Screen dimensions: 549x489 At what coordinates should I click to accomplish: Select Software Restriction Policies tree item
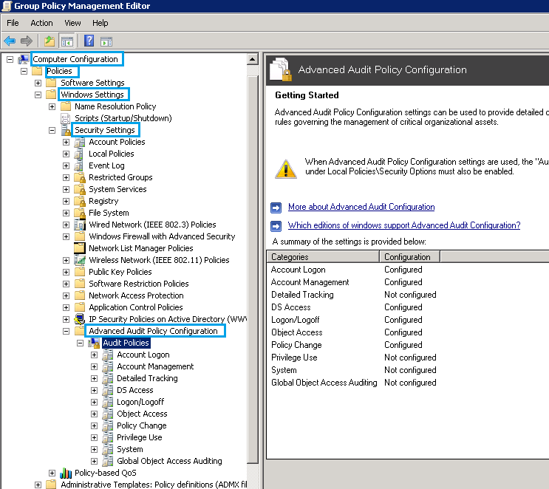click(139, 284)
